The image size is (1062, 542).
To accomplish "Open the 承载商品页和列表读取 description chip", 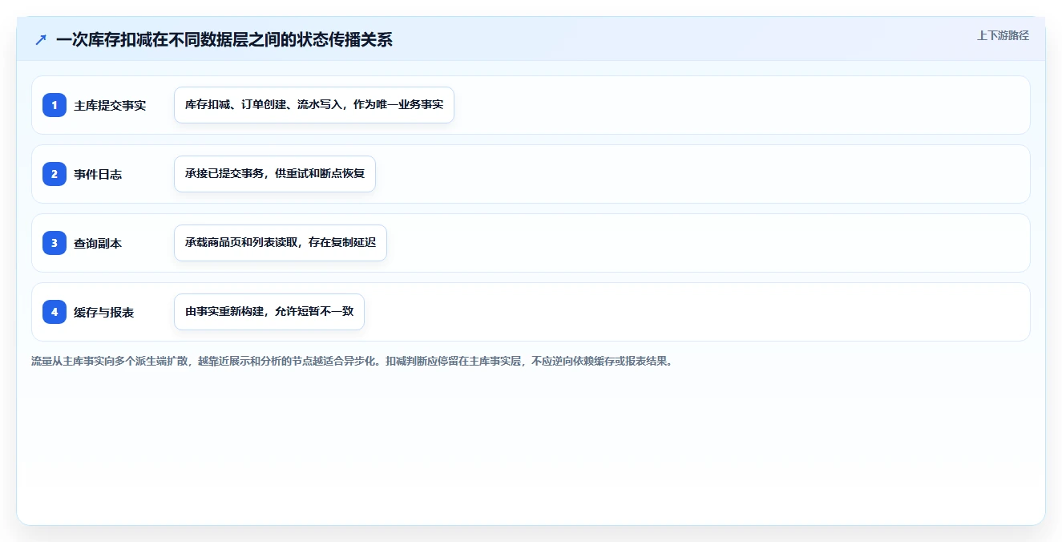I will click(x=281, y=243).
